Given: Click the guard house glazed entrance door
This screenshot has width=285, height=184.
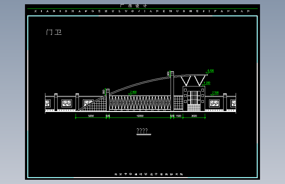Looking at the screenshot, I should pyautogui.click(x=194, y=101).
